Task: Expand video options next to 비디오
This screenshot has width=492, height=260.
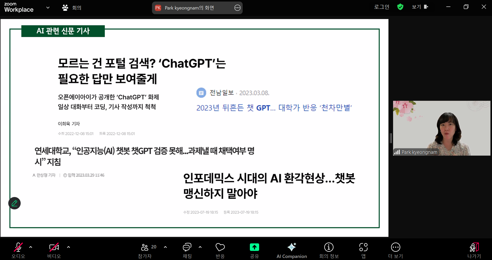Action: [x=69, y=247]
